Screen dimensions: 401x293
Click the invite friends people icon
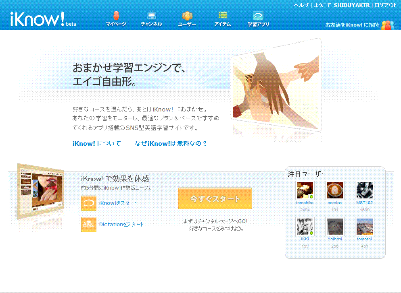point(388,25)
